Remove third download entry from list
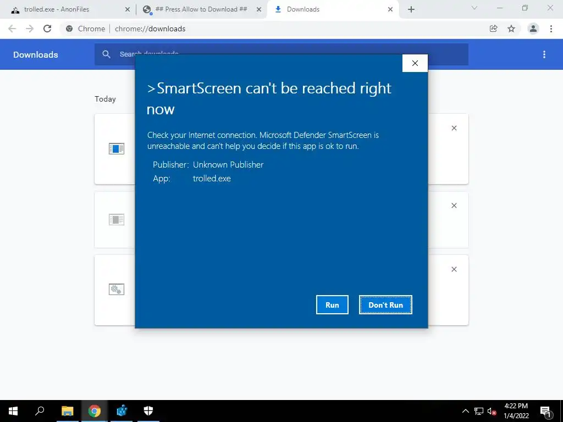The width and height of the screenshot is (563, 422). [x=454, y=269]
